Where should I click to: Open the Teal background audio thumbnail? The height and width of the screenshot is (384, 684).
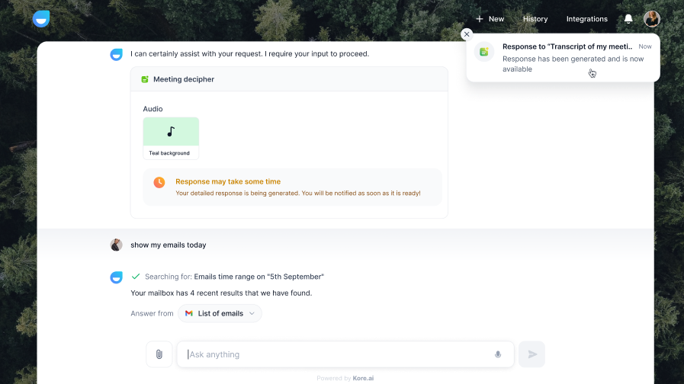coord(171,138)
